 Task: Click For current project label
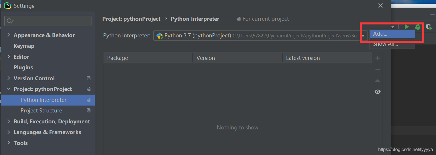266,19
